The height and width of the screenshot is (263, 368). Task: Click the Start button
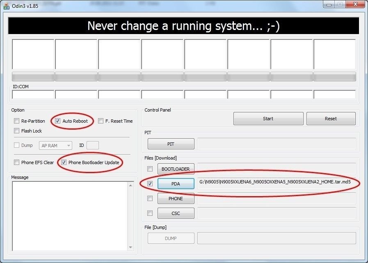268,119
